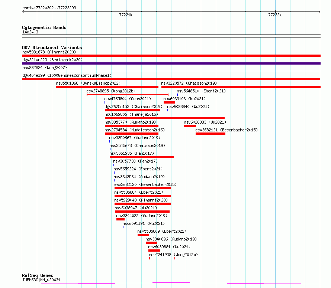The image size is (331, 288).
Task: Open esv3682121 (Besenbacher2015) variant
Action: (x=226, y=130)
